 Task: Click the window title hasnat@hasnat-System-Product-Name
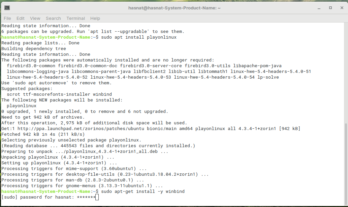pyautogui.click(x=175, y=8)
